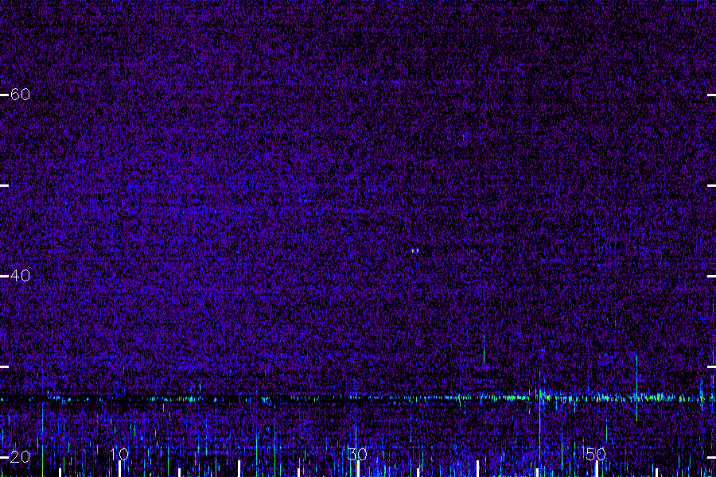716x477 pixels.
Task: Click the 10 label on the horizontal axis
Action: tap(119, 454)
